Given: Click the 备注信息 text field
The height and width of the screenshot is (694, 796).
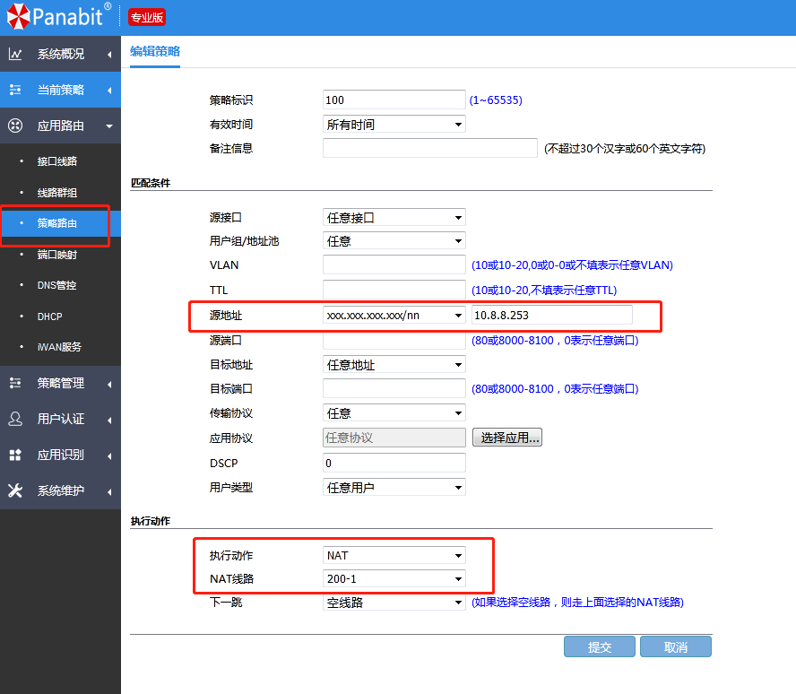Looking at the screenshot, I should pos(429,148).
